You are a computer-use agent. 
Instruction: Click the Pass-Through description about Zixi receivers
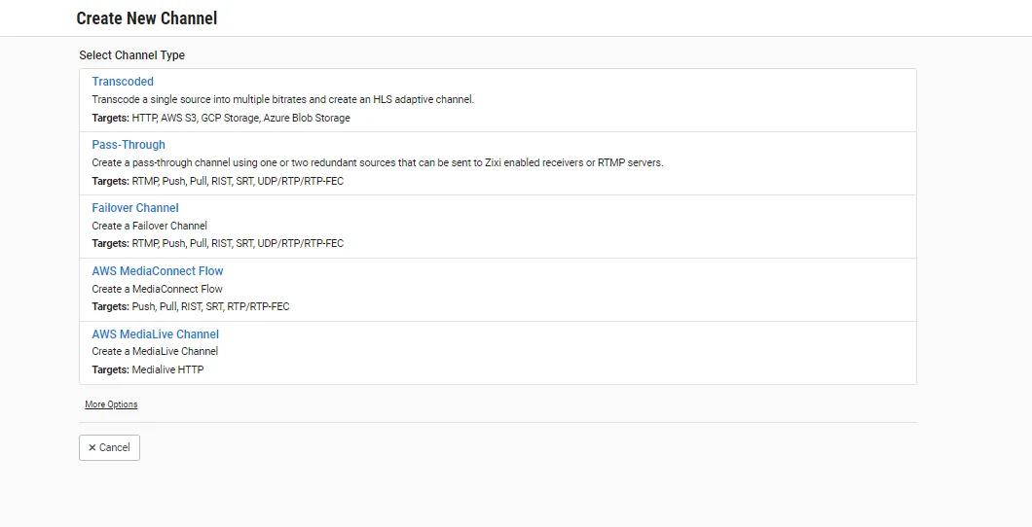[x=377, y=162]
